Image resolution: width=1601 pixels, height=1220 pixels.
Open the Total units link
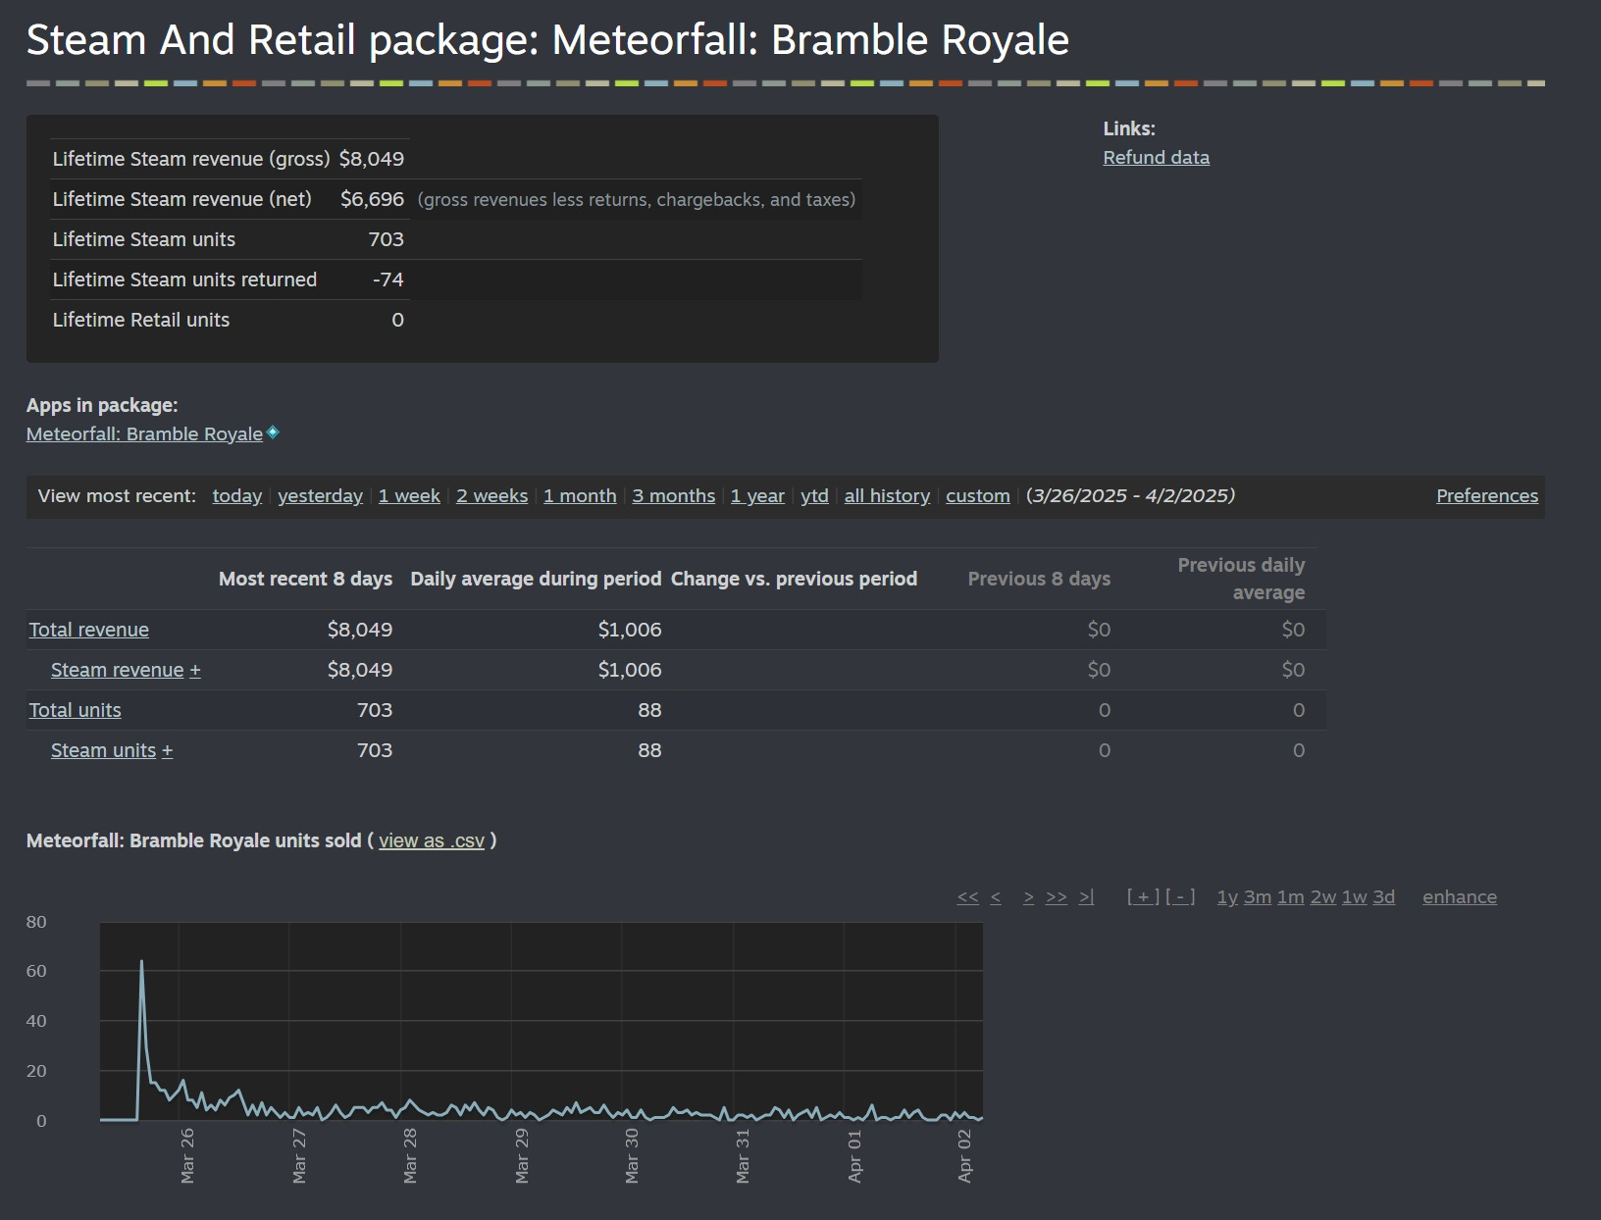[x=75, y=710]
